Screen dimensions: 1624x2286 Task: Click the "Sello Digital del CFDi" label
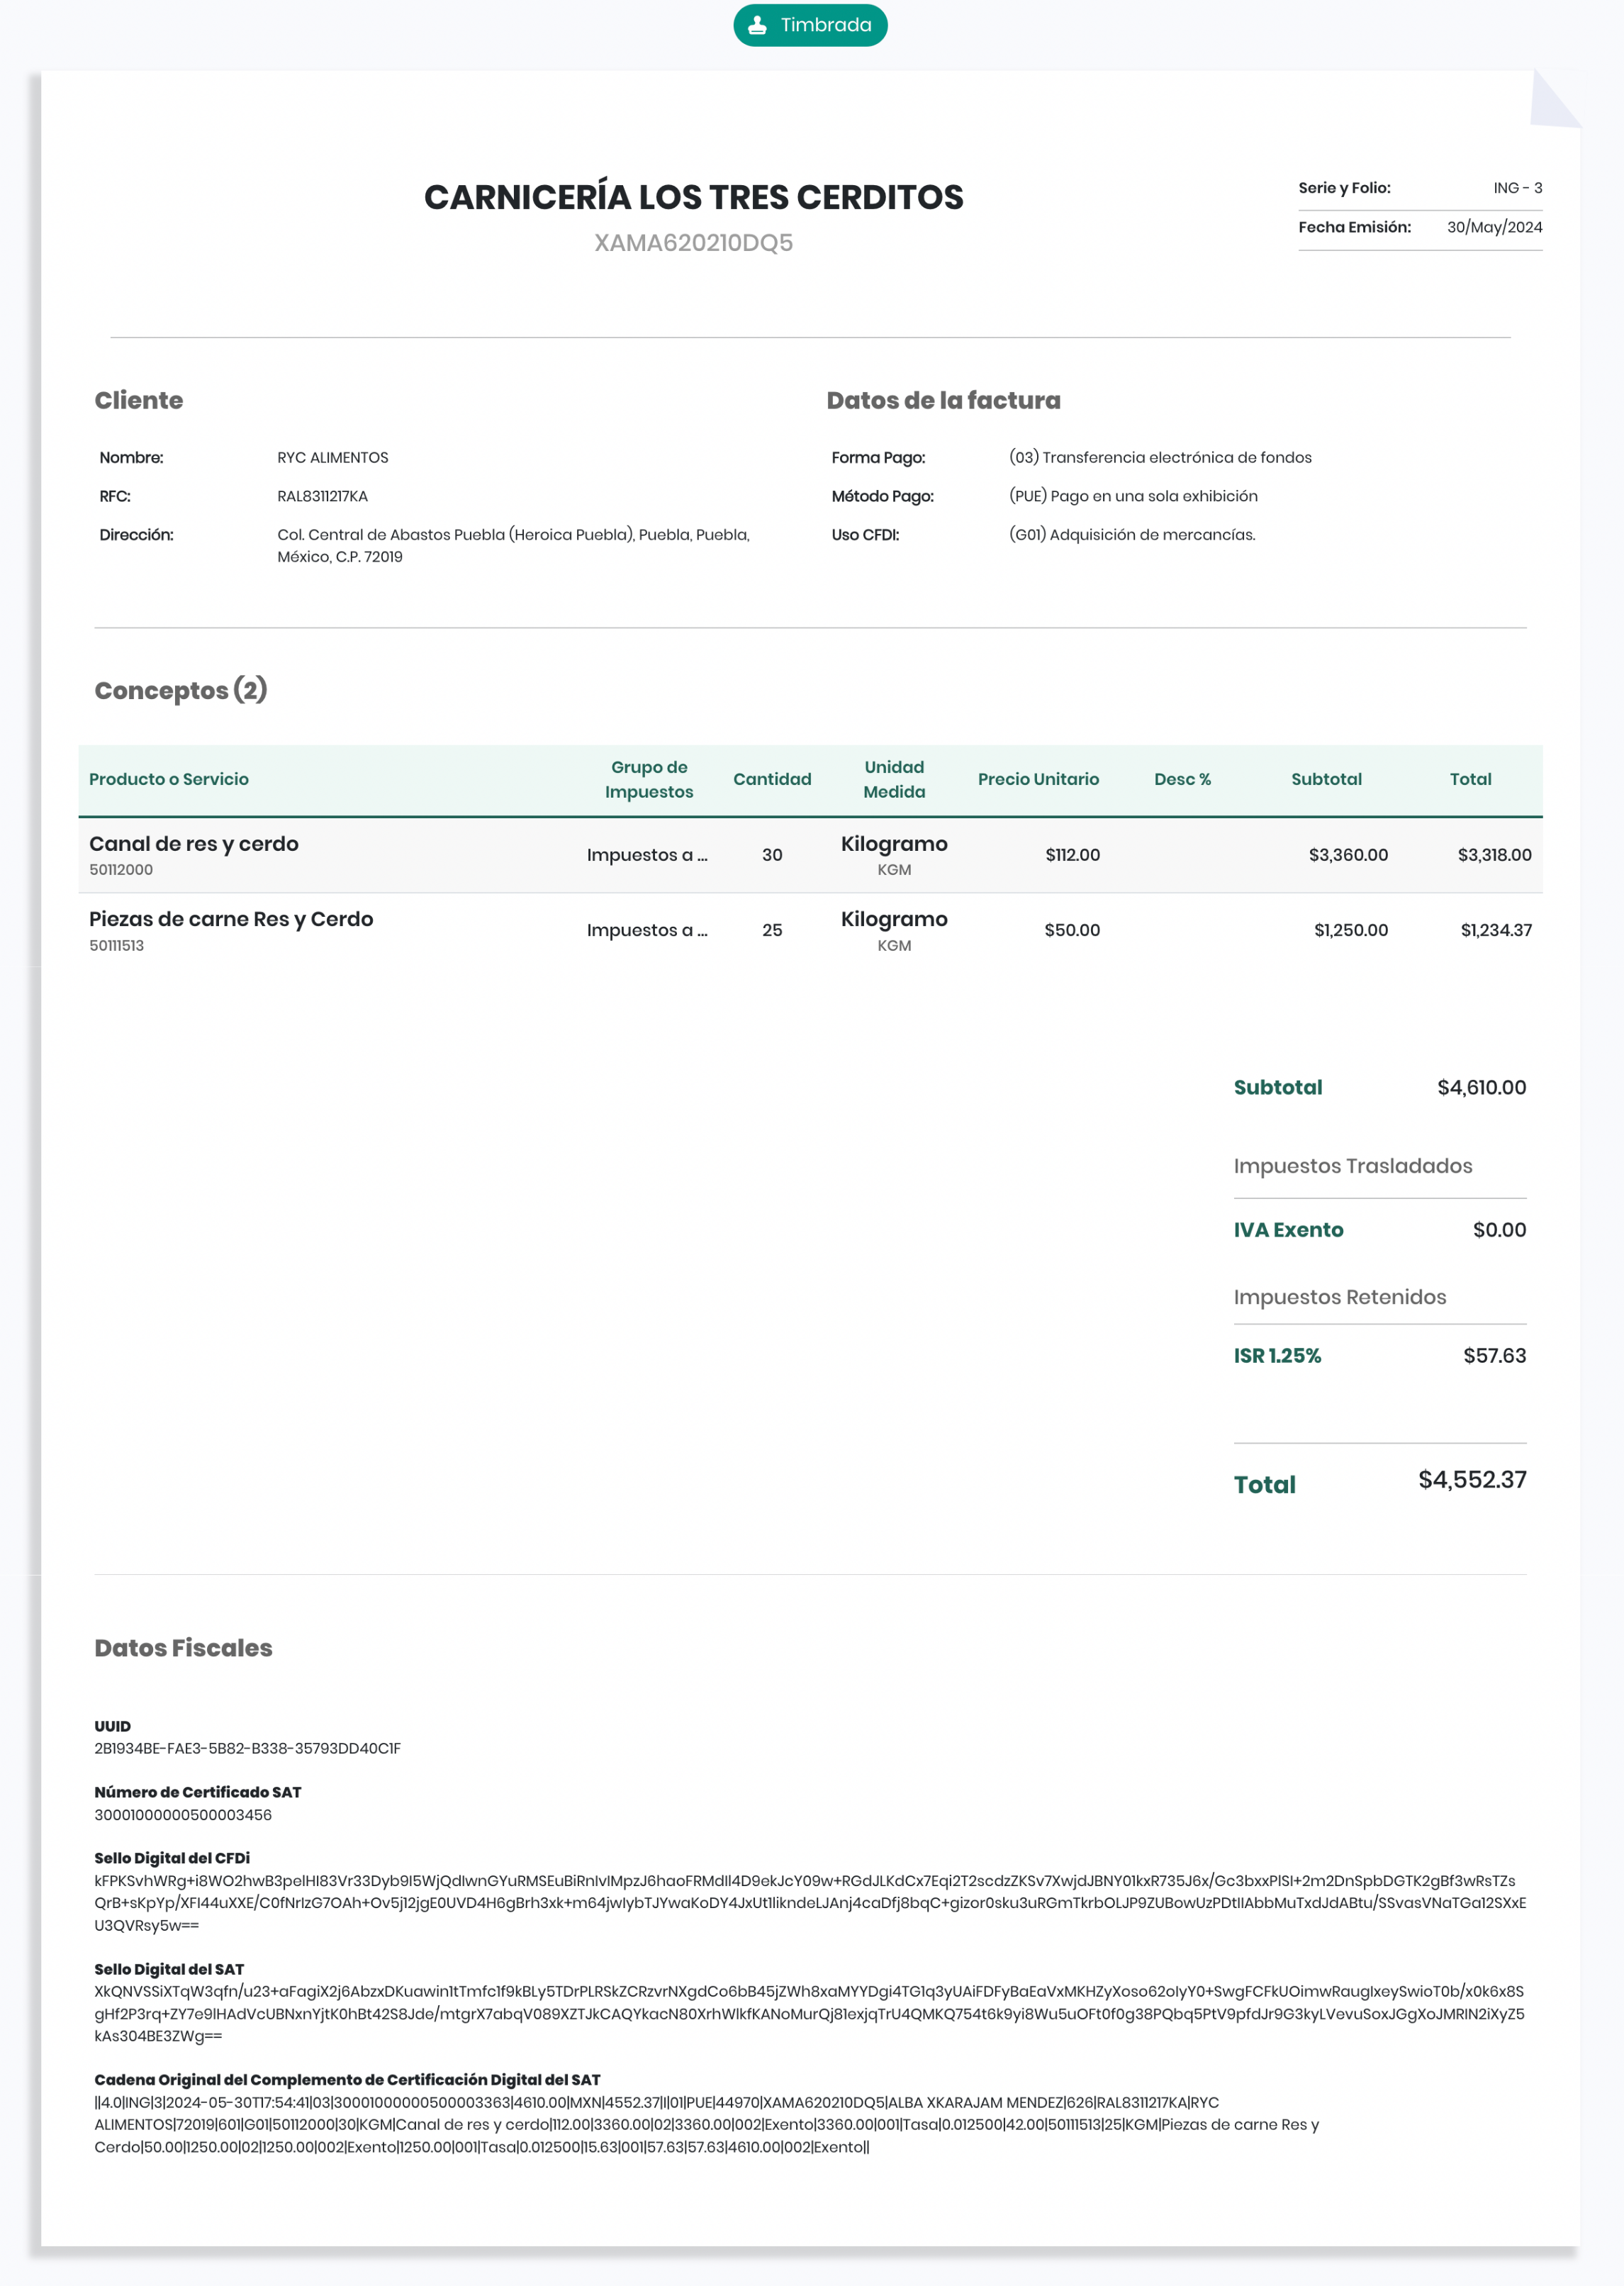click(172, 1858)
